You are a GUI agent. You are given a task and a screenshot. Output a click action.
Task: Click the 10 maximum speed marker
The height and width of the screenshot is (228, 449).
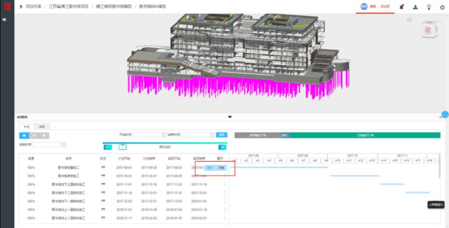[222, 147]
